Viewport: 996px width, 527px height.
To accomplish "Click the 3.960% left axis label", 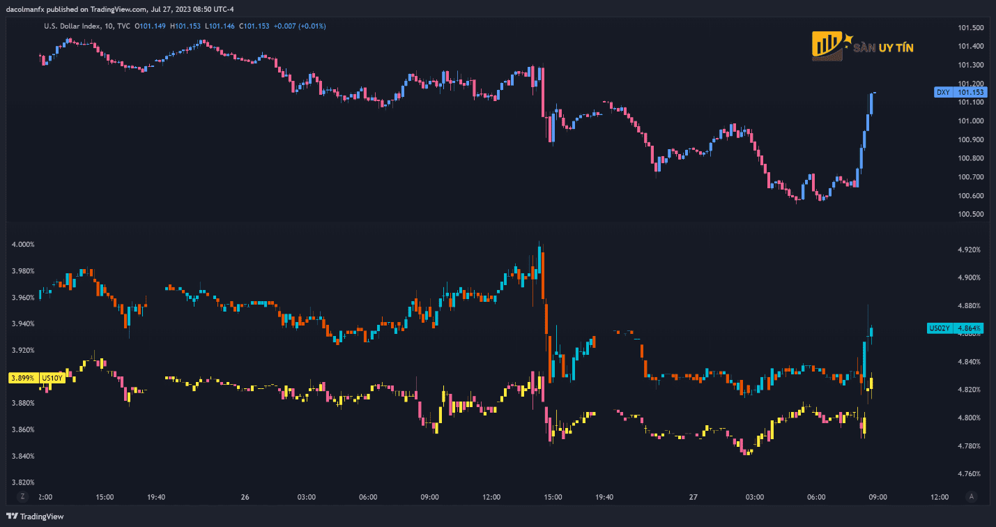I will (x=23, y=298).
